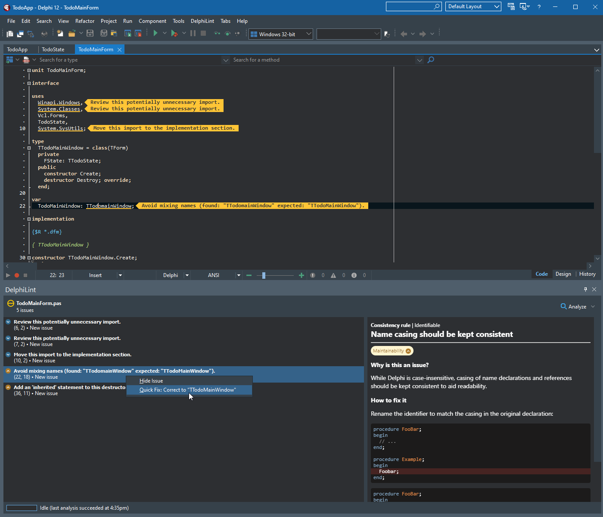The width and height of the screenshot is (603, 517).
Task: Click the Add file to project icon
Action: (128, 33)
